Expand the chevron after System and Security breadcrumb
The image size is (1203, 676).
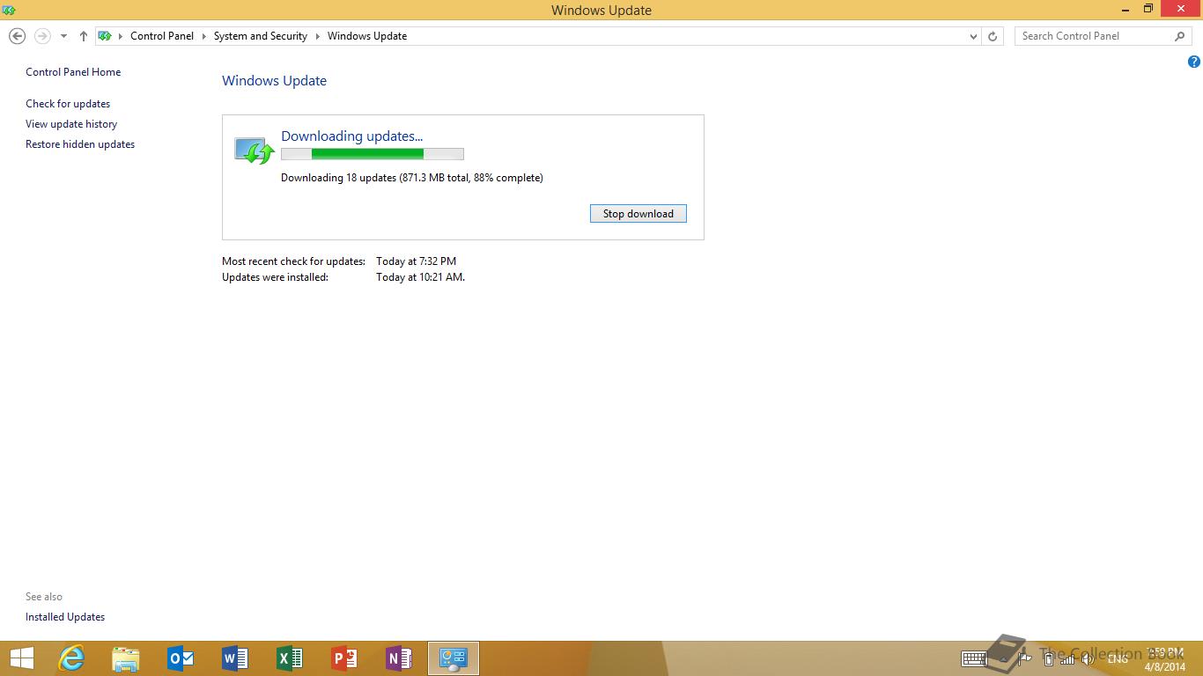(x=318, y=36)
